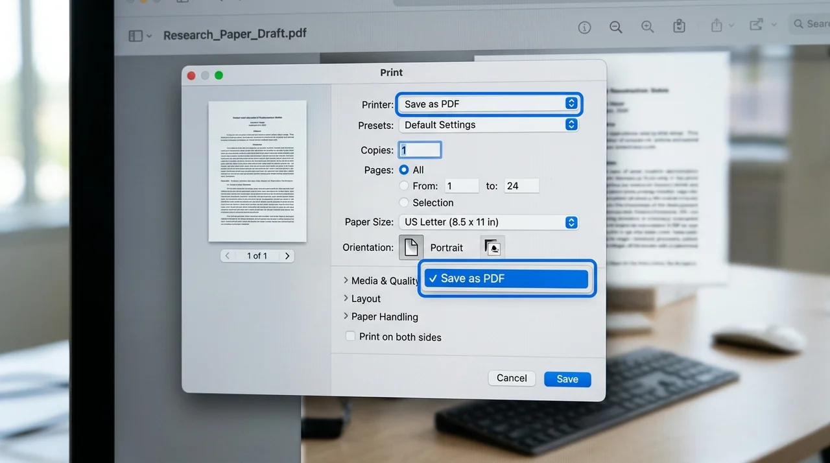Open the Paper Size US Letter dropdown
The width and height of the screenshot is (830, 463).
click(489, 222)
